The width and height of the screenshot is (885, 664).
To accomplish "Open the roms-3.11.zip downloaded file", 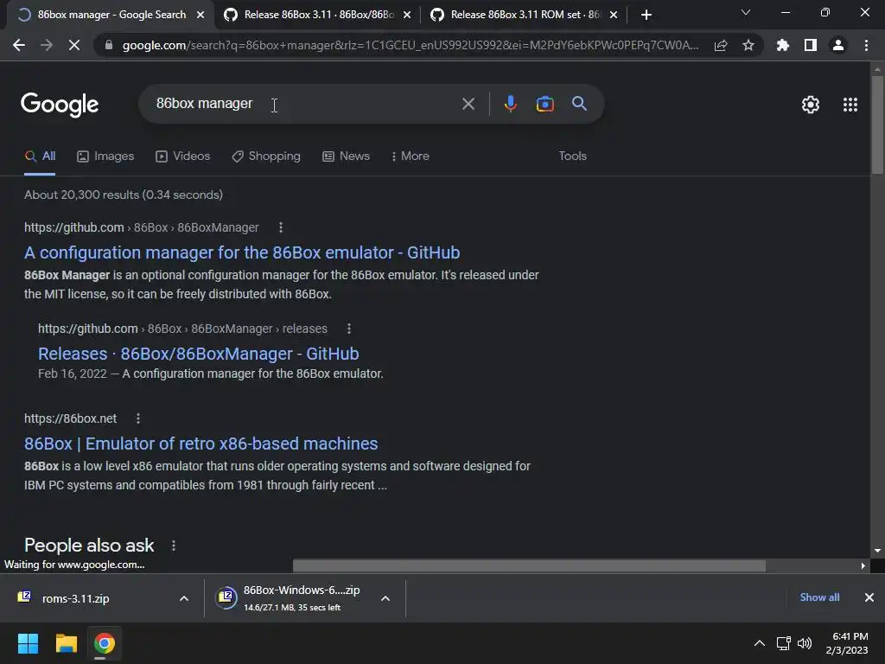I will [76, 598].
